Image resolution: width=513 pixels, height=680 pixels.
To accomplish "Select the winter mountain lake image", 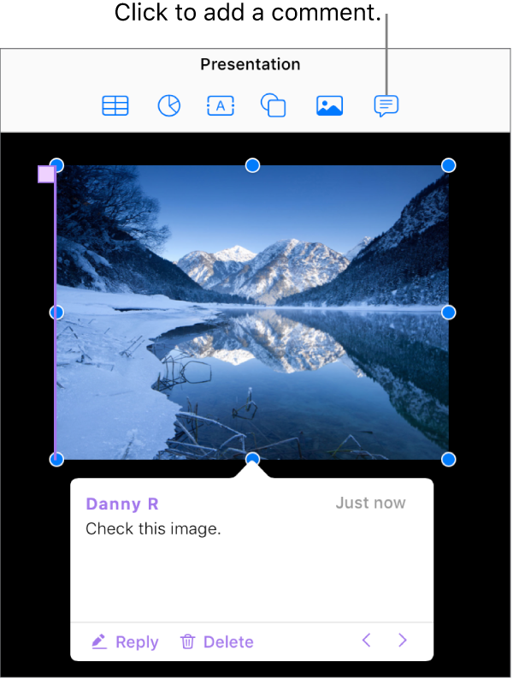I will (x=252, y=313).
